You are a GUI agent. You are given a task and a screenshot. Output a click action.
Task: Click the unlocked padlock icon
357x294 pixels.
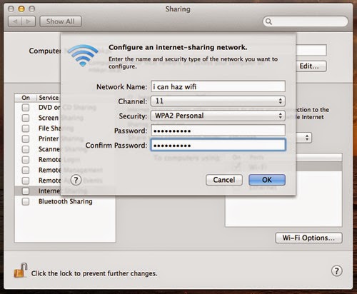21,270
